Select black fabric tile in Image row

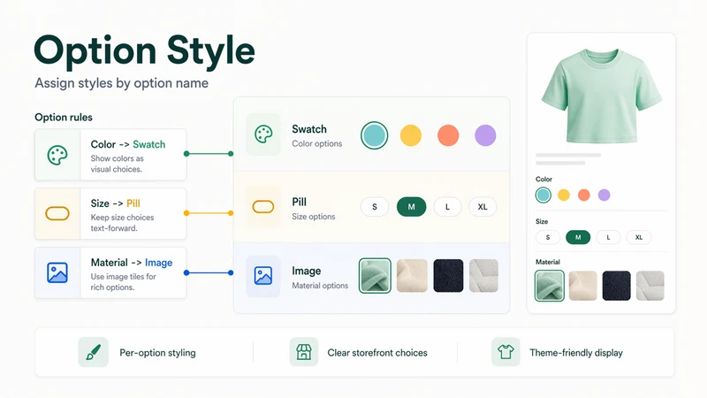448,276
